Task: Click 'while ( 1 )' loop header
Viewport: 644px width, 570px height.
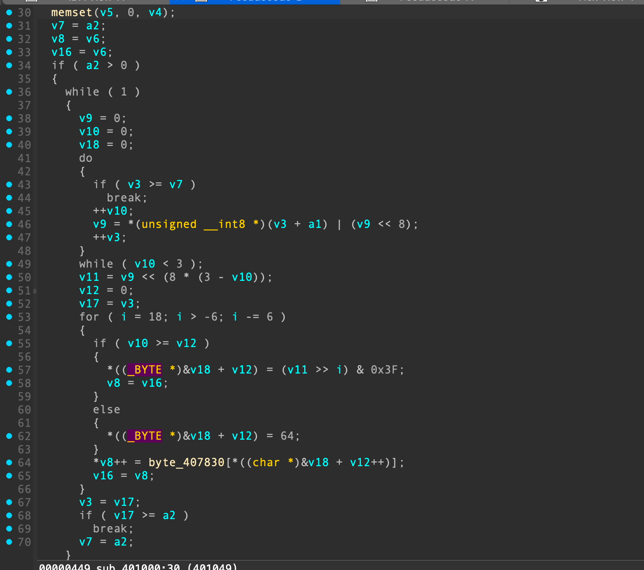Action: coord(103,92)
